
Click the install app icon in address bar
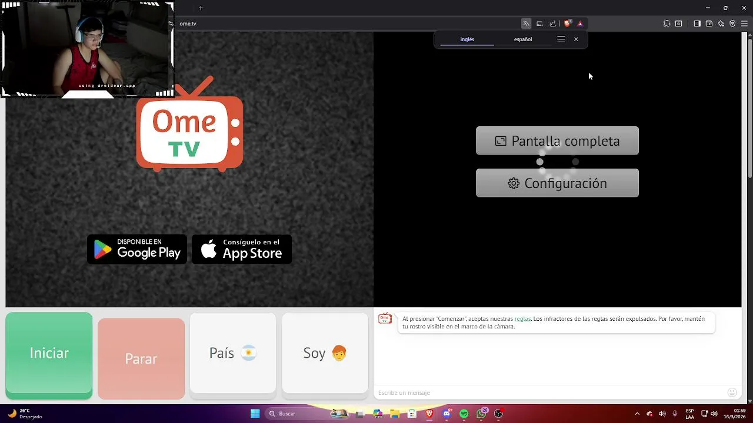pos(539,23)
